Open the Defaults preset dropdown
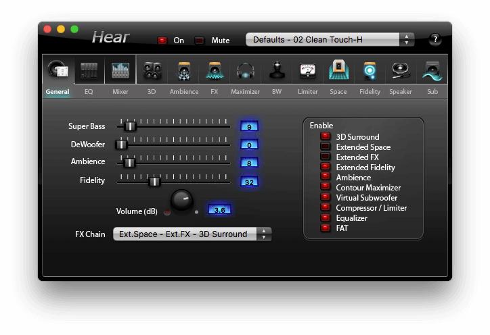This screenshot has height=335, width=490. point(330,40)
